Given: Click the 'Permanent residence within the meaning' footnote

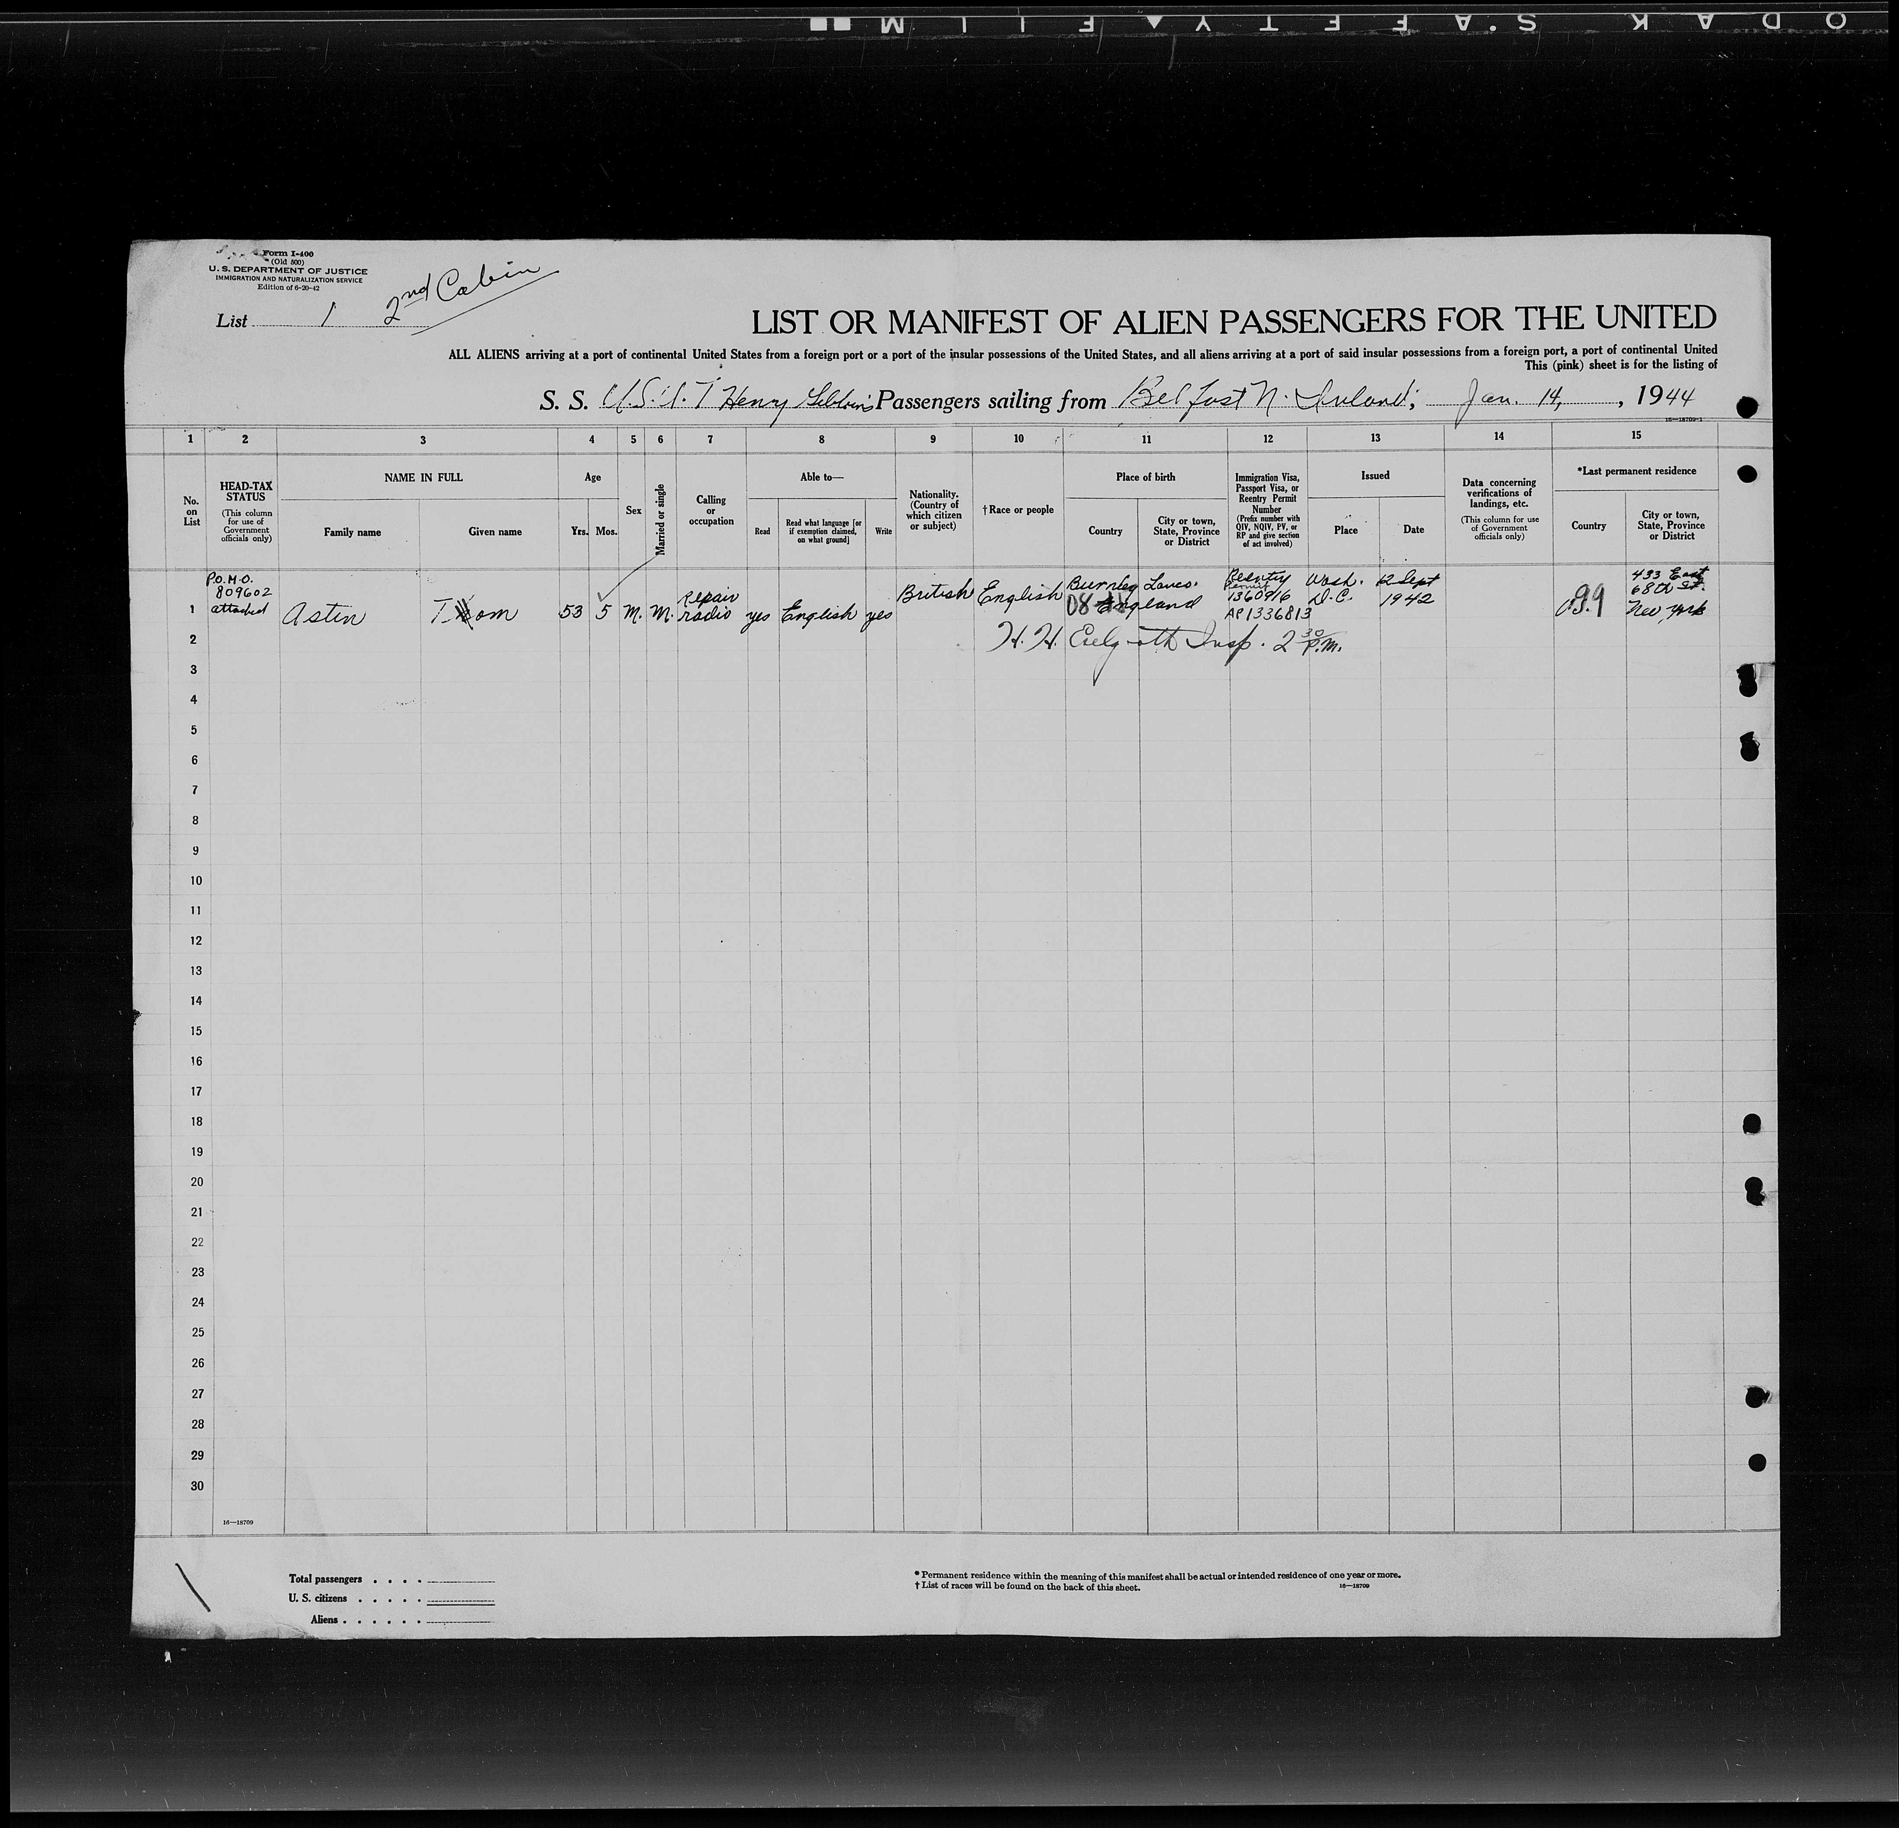Looking at the screenshot, I should coord(1157,1575).
